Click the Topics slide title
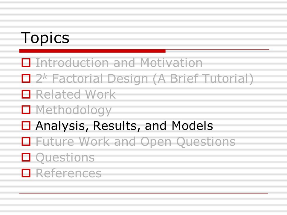287x215 pixels. click(45, 38)
